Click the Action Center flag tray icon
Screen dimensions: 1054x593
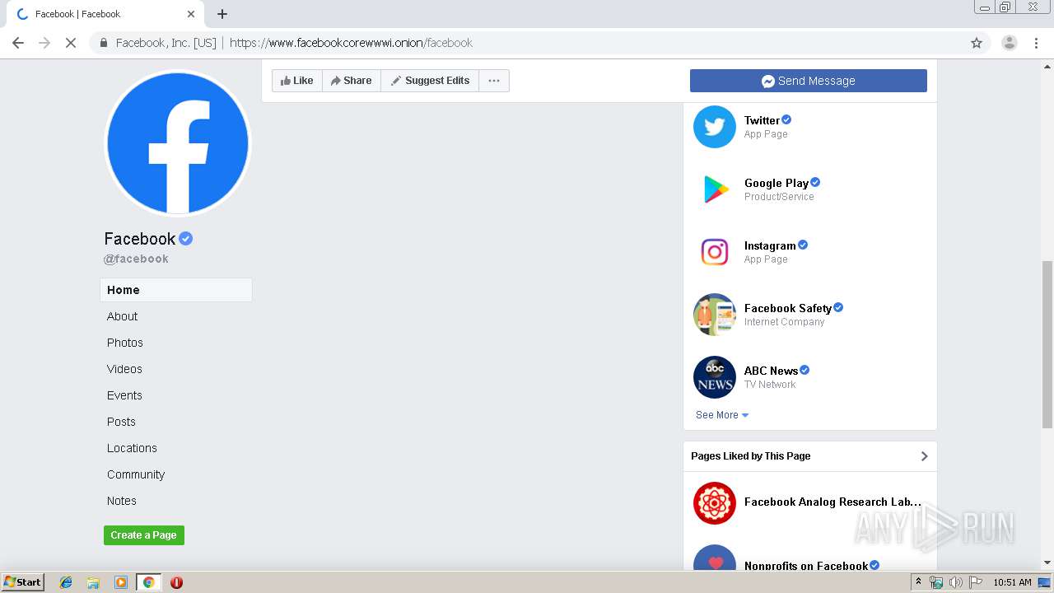coord(976,582)
